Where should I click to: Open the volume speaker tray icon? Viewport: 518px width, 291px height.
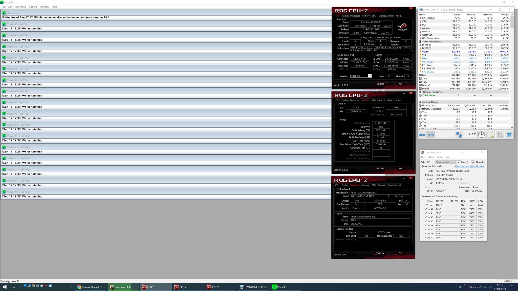[x=490, y=287]
